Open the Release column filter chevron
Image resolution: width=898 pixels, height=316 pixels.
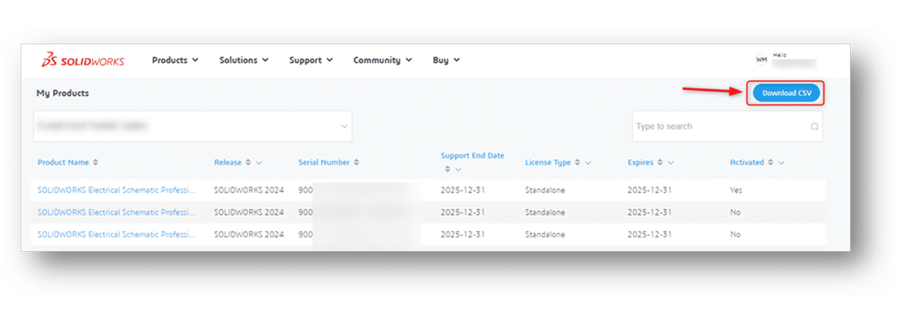click(259, 163)
